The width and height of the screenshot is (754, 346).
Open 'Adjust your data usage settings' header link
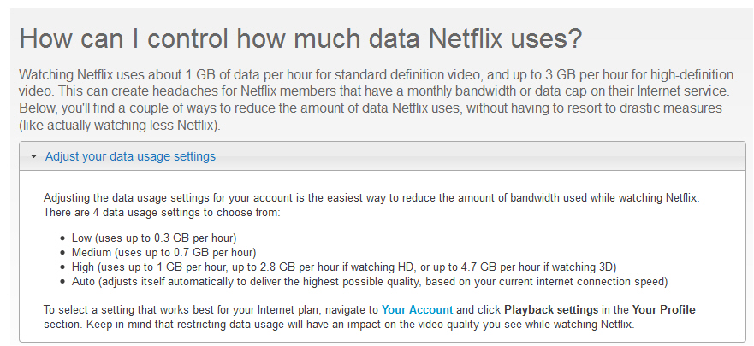tap(130, 156)
